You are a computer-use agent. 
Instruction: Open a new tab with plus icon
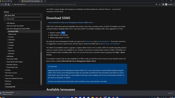tap(45, 1)
